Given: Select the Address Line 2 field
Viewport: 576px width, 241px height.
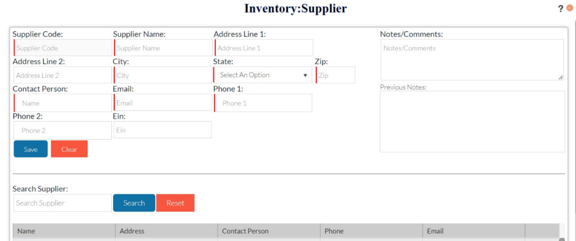Looking at the screenshot, I should (62, 75).
